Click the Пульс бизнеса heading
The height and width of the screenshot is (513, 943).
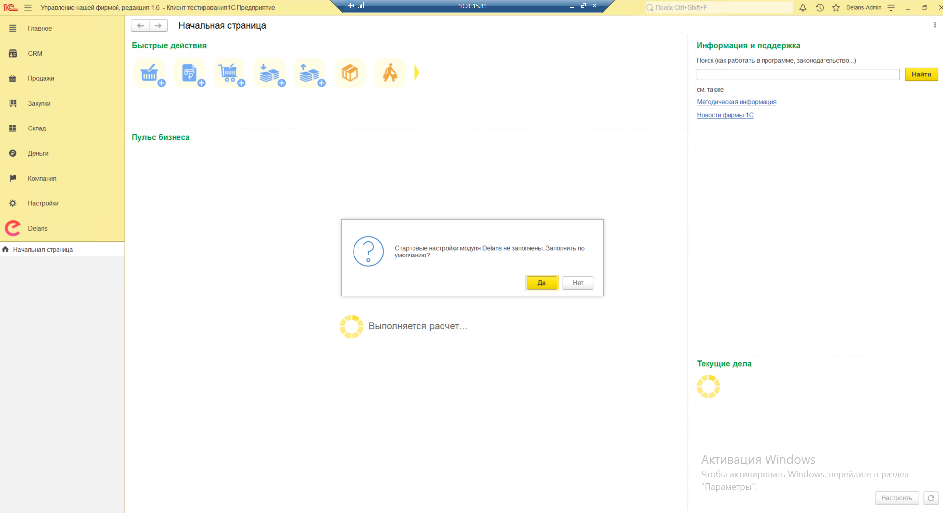(x=161, y=137)
